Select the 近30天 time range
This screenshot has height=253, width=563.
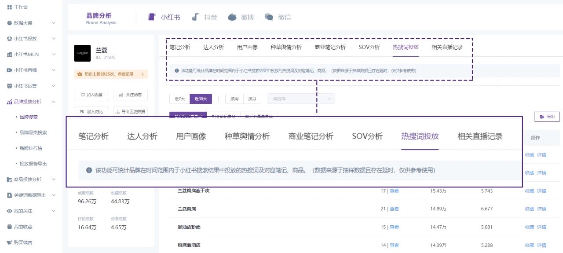[201, 99]
